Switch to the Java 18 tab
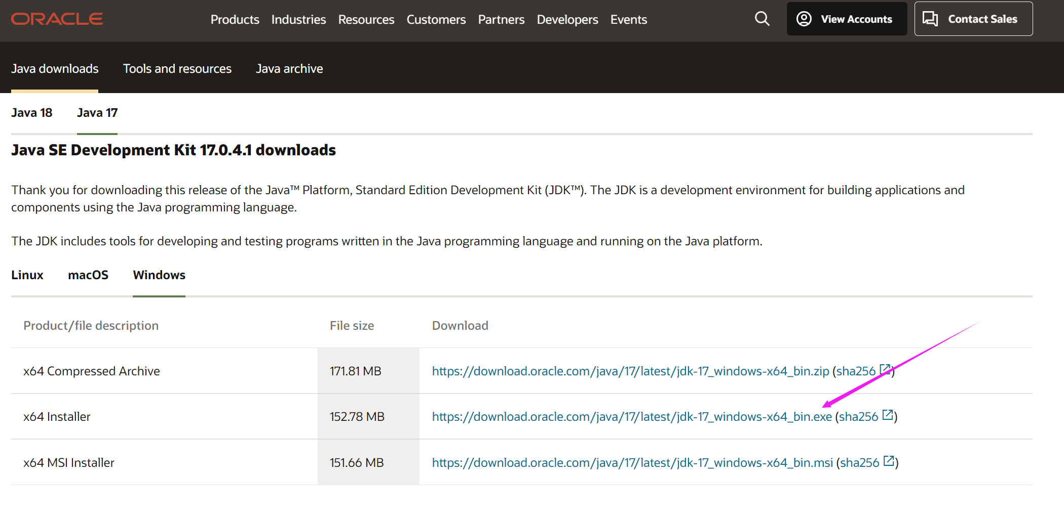The width and height of the screenshot is (1064, 520). click(32, 112)
